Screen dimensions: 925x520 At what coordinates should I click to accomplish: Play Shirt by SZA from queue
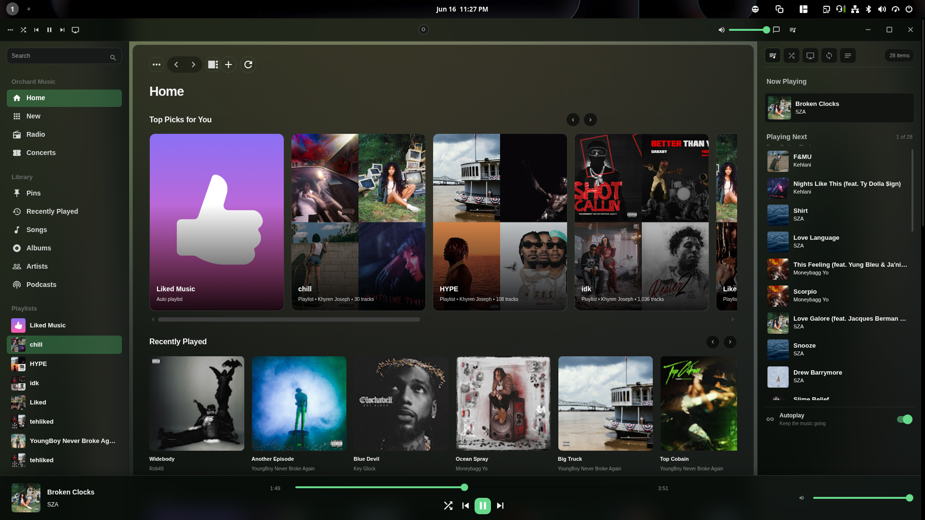(838, 215)
